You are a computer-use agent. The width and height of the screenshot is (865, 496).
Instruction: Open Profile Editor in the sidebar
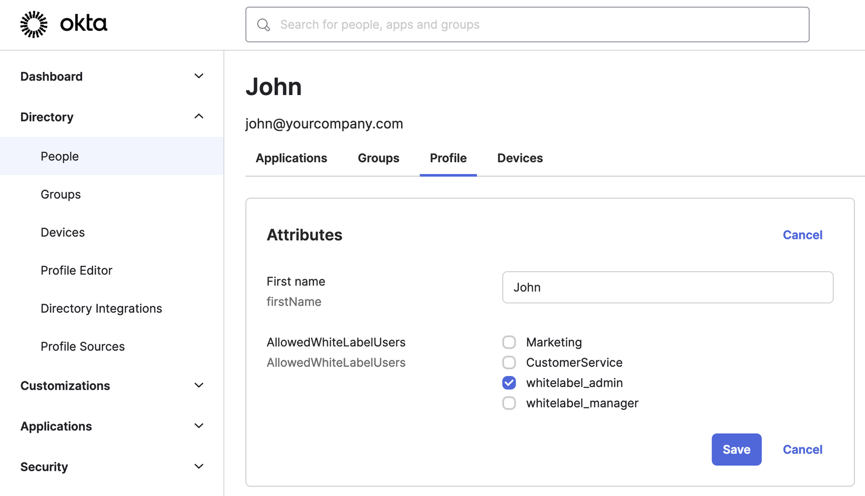pyautogui.click(x=77, y=270)
